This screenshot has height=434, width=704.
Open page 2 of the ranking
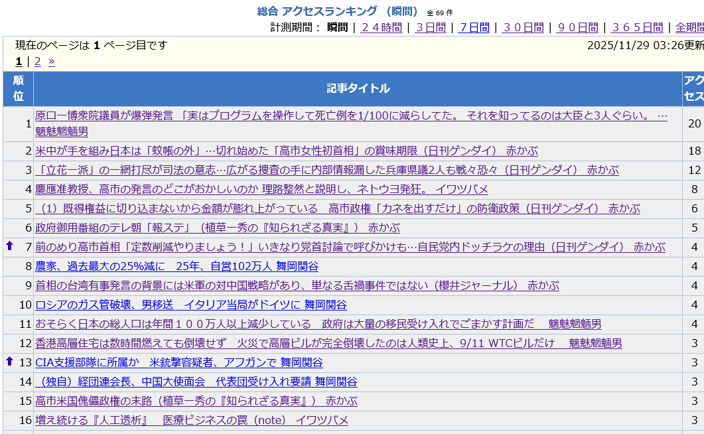(x=38, y=62)
